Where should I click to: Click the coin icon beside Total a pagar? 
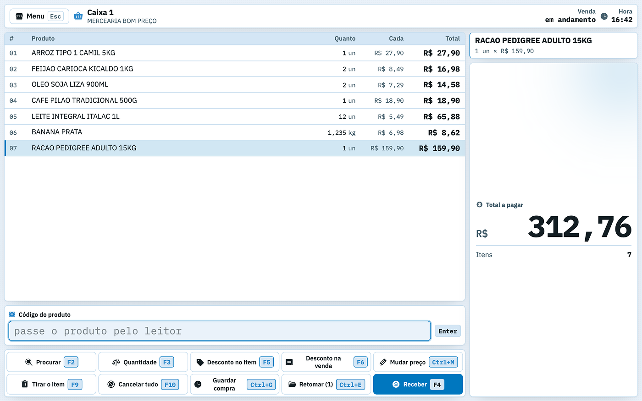tap(480, 204)
